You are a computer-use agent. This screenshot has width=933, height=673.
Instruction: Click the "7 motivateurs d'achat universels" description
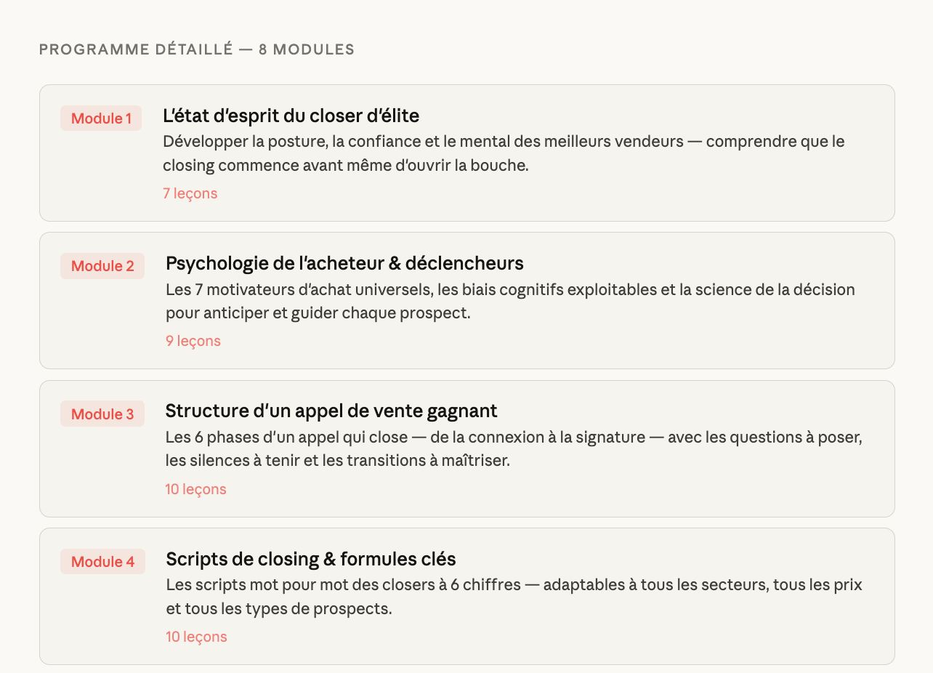click(x=509, y=302)
